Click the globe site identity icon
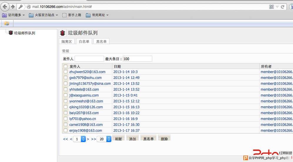The width and height of the screenshot is (293, 162). pyautogui.click(x=29, y=7)
